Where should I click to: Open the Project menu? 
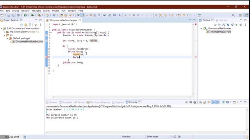pyautogui.click(x=55, y=10)
